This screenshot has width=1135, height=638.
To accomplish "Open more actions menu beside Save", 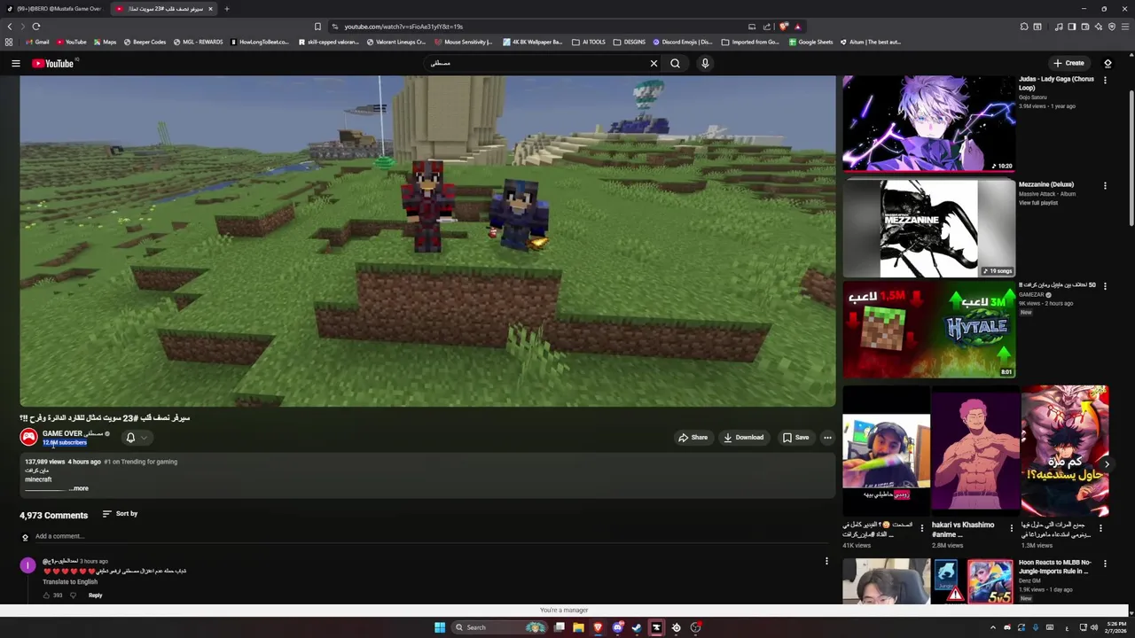I will [x=827, y=437].
